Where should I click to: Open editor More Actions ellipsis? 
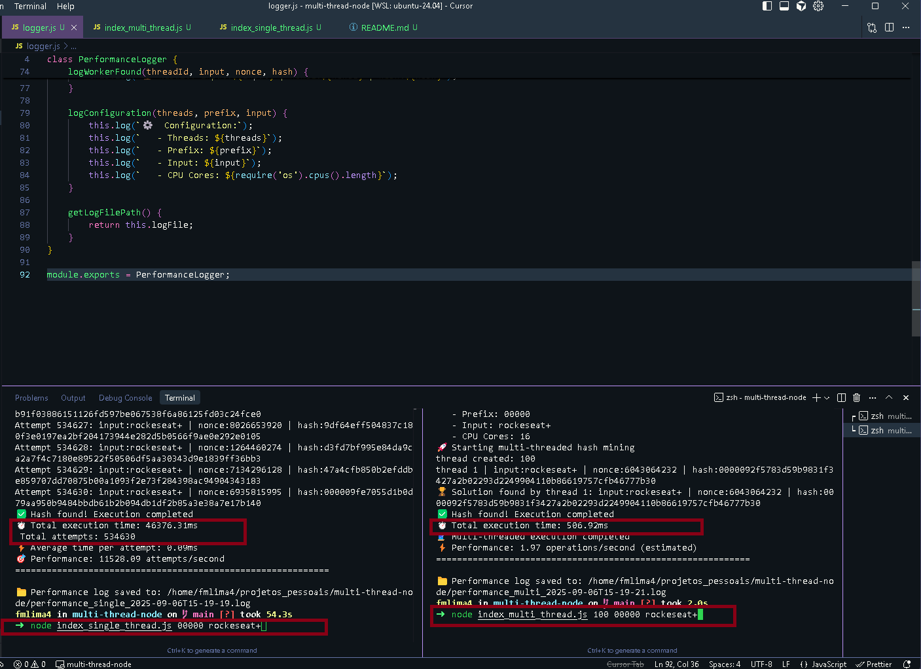(x=906, y=27)
